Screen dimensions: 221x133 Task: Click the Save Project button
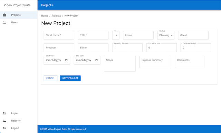[x=70, y=78]
